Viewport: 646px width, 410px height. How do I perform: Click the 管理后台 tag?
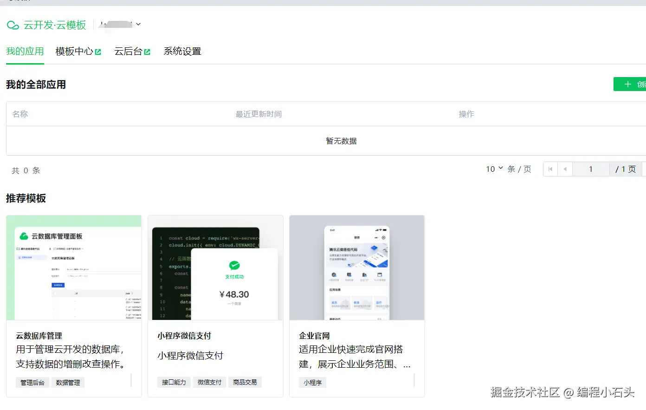pos(32,383)
